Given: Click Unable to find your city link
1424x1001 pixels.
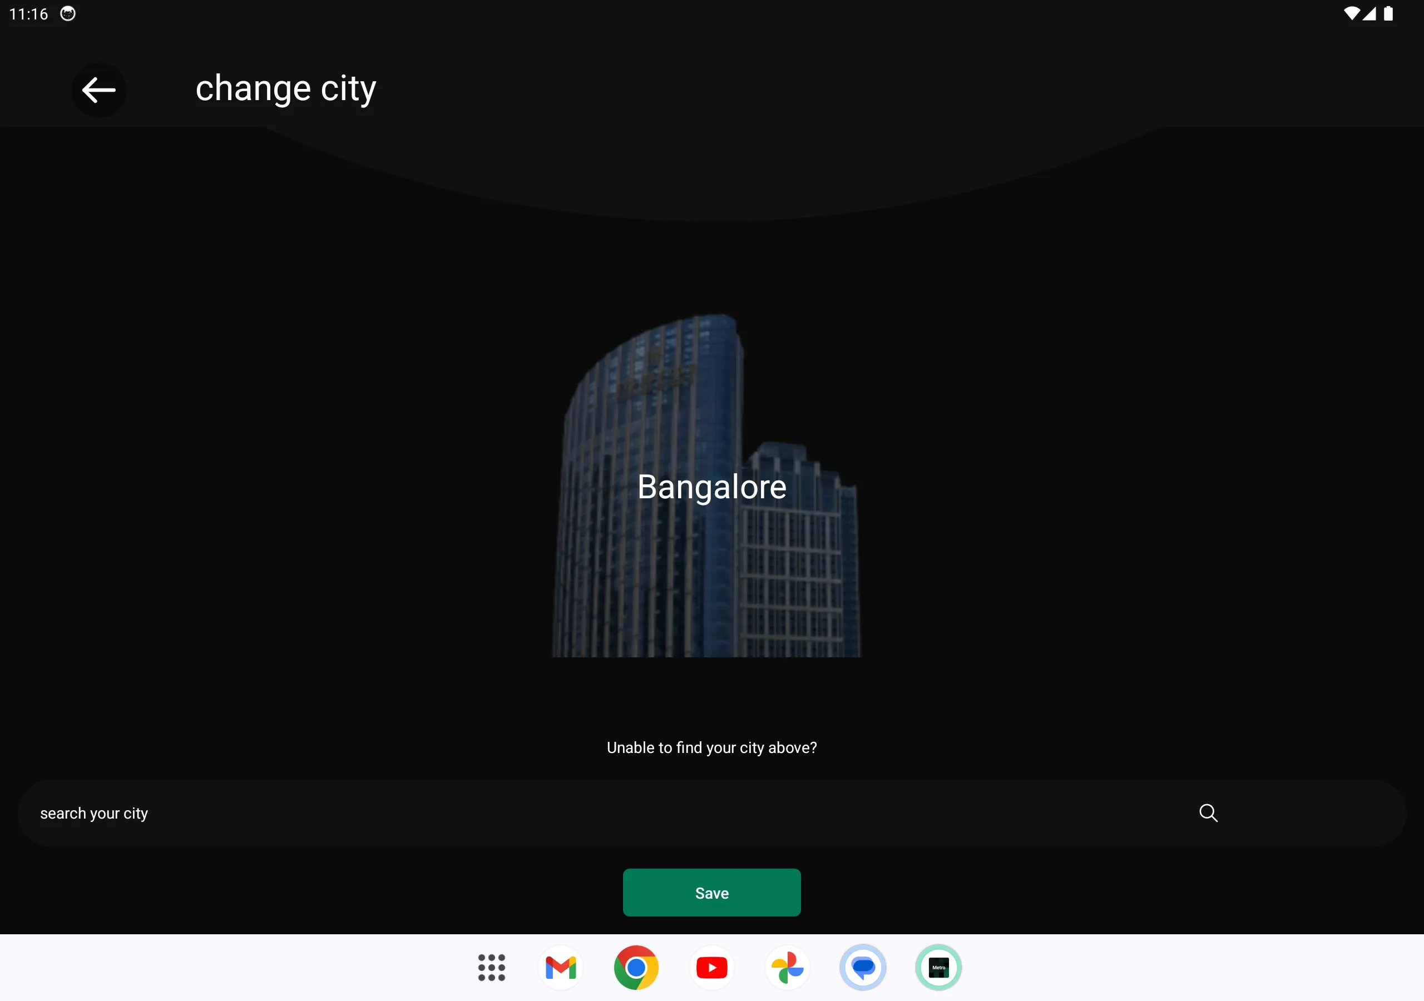Looking at the screenshot, I should pos(711,747).
